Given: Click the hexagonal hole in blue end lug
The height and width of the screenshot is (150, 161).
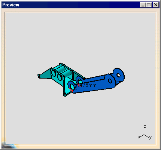Looking at the screenshot, I should click(118, 75).
